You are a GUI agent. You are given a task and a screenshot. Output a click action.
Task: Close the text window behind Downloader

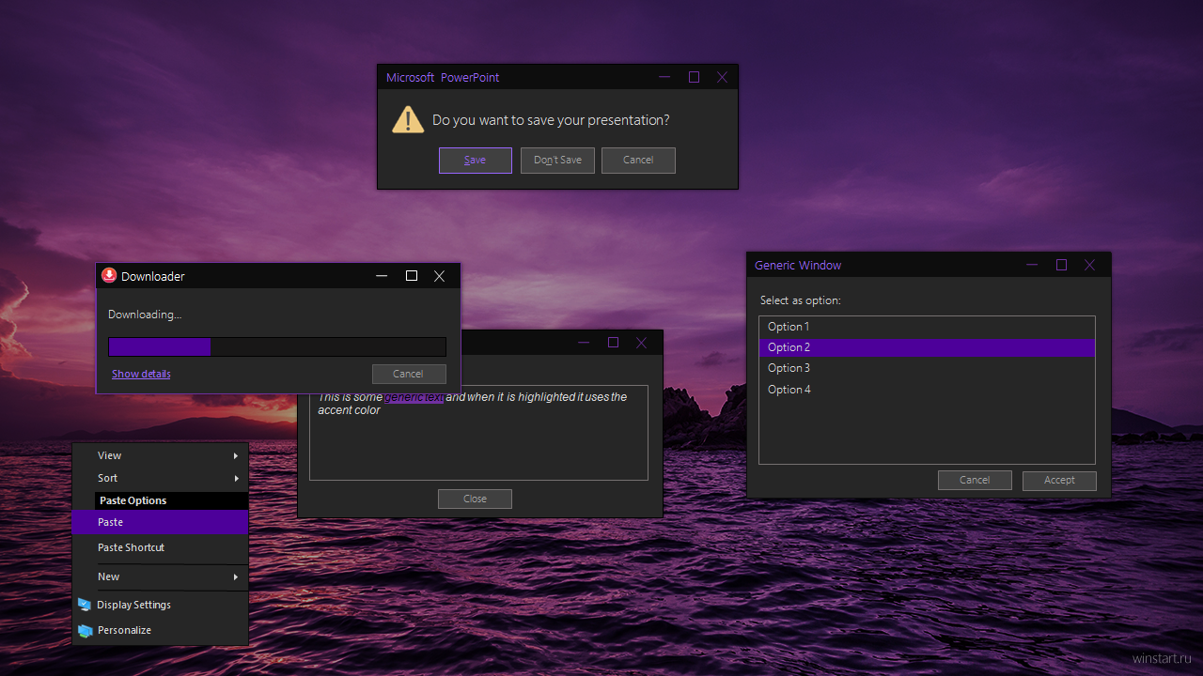(x=641, y=343)
